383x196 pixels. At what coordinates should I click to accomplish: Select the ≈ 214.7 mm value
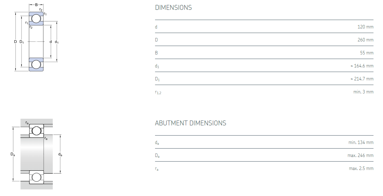362,79
